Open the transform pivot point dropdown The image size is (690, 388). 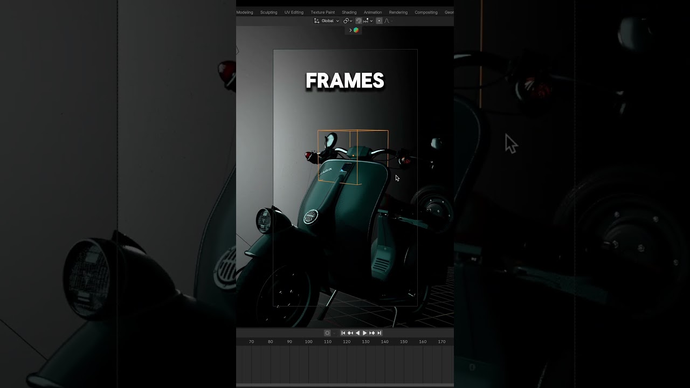348,21
